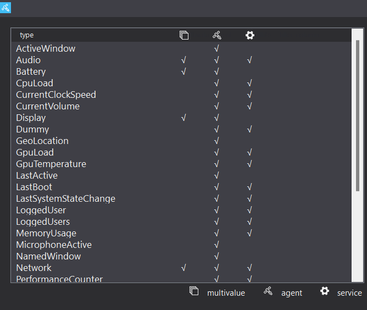Click the Audio multivalue checkmark

click(x=183, y=60)
